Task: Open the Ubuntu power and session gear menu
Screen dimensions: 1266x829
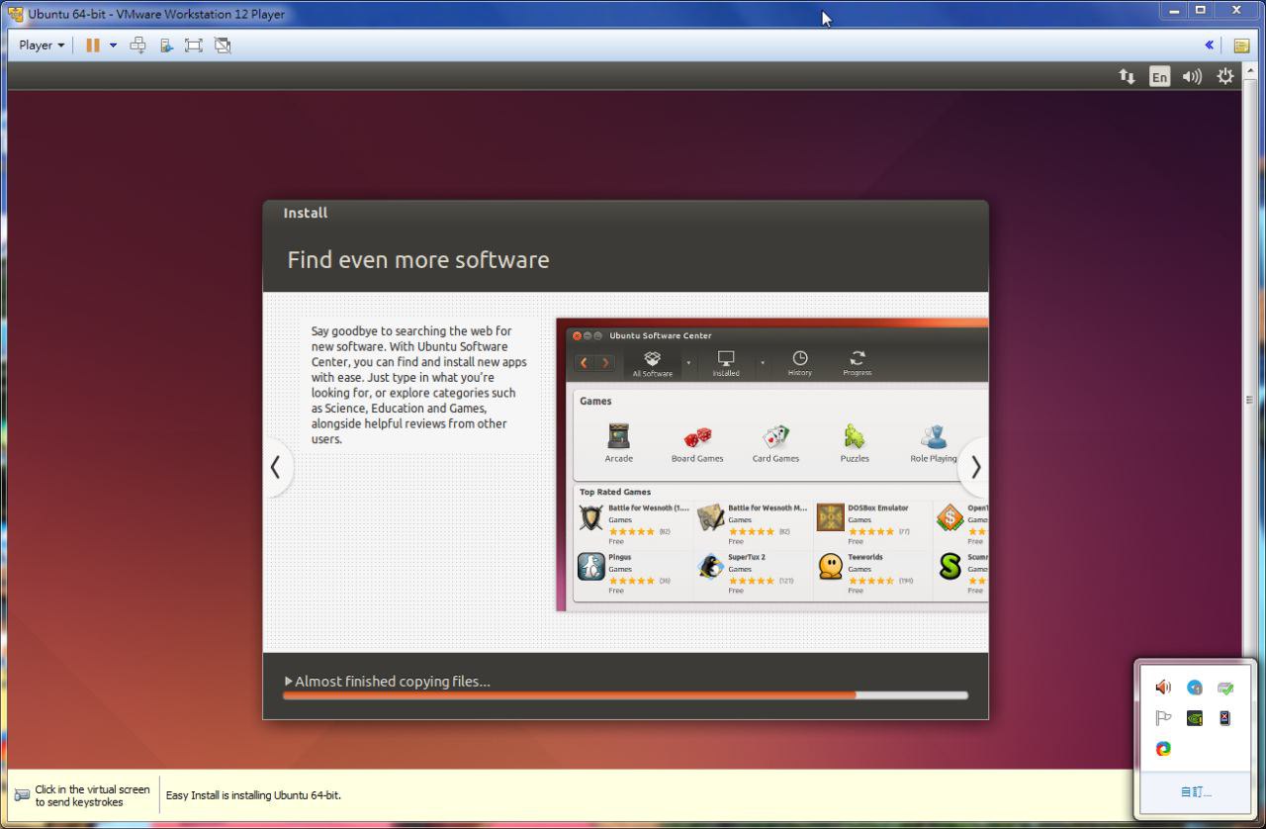Action: [x=1225, y=76]
